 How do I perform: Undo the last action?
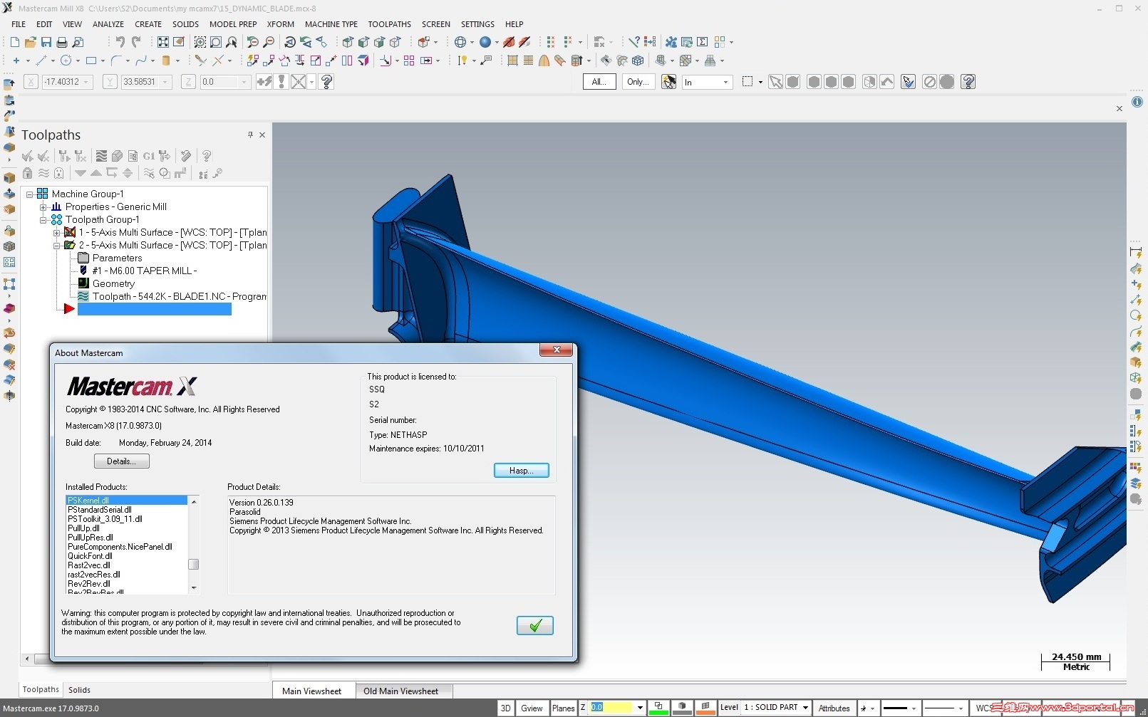tap(120, 42)
